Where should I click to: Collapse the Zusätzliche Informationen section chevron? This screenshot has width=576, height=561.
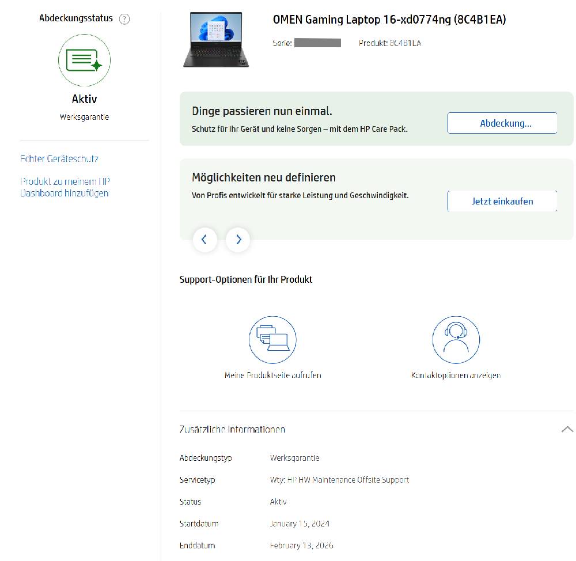pyautogui.click(x=567, y=429)
